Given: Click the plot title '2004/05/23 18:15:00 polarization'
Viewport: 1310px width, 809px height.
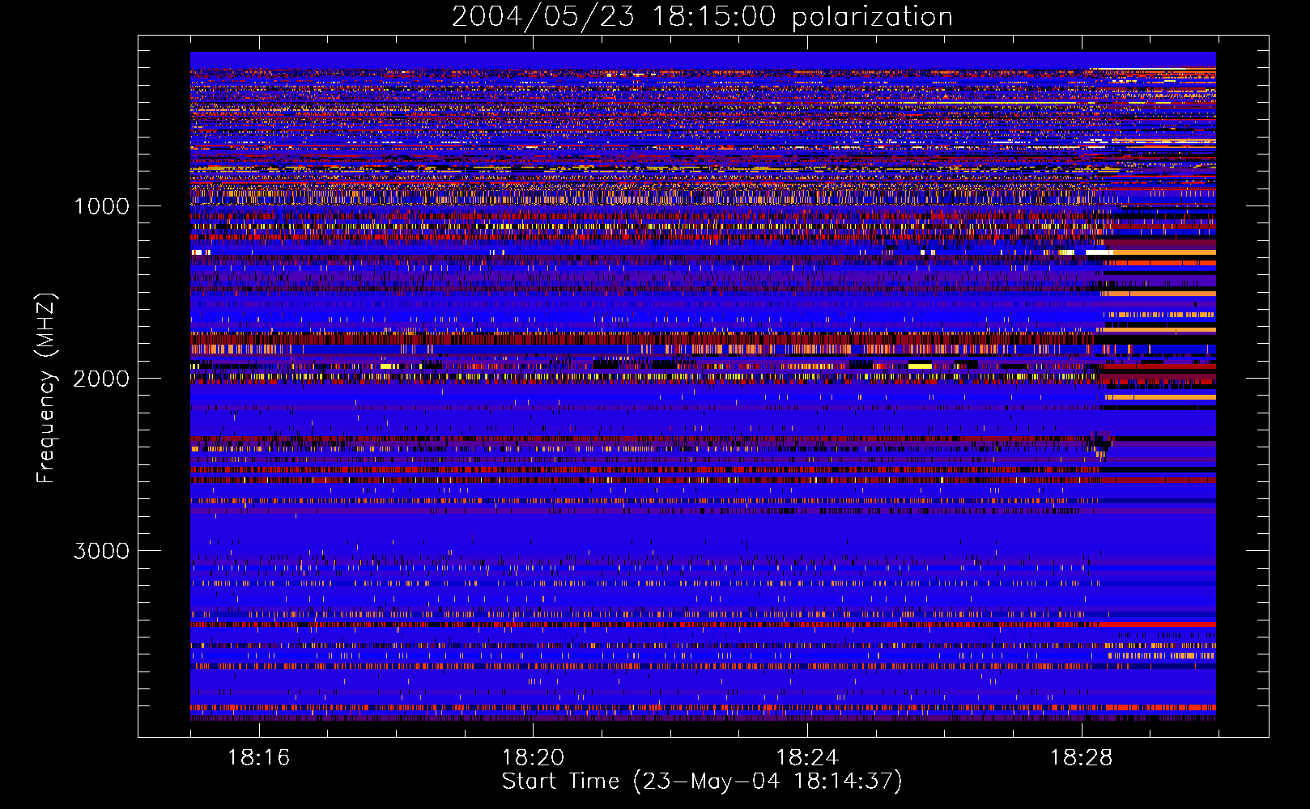Looking at the screenshot, I should [x=702, y=17].
